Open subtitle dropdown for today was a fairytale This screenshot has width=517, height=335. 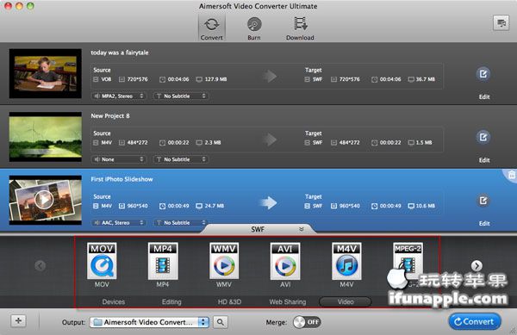[181, 96]
